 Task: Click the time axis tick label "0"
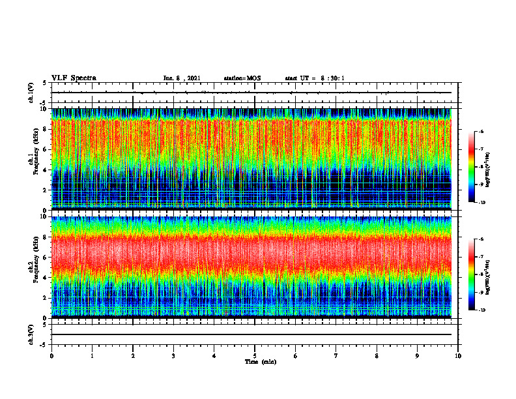tap(51, 356)
